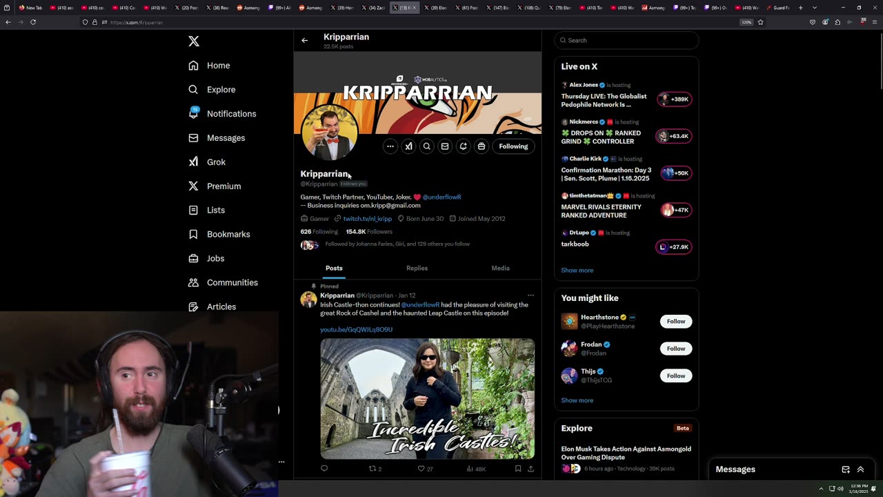Open Messages from the sidebar
The width and height of the screenshot is (883, 497).
[x=217, y=138]
